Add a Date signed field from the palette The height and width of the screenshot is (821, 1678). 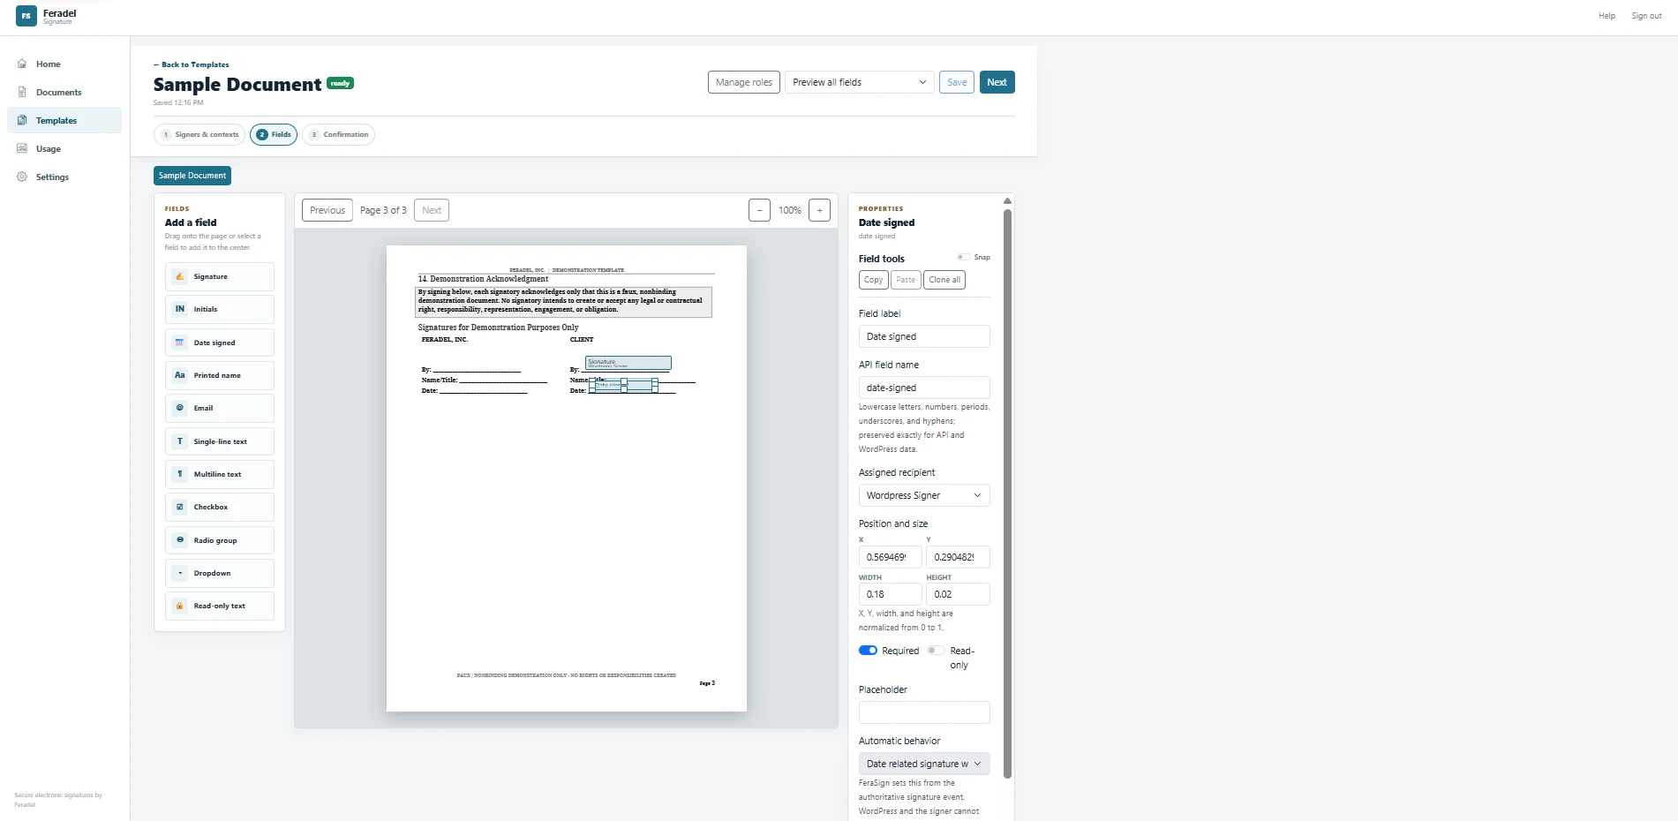(219, 343)
